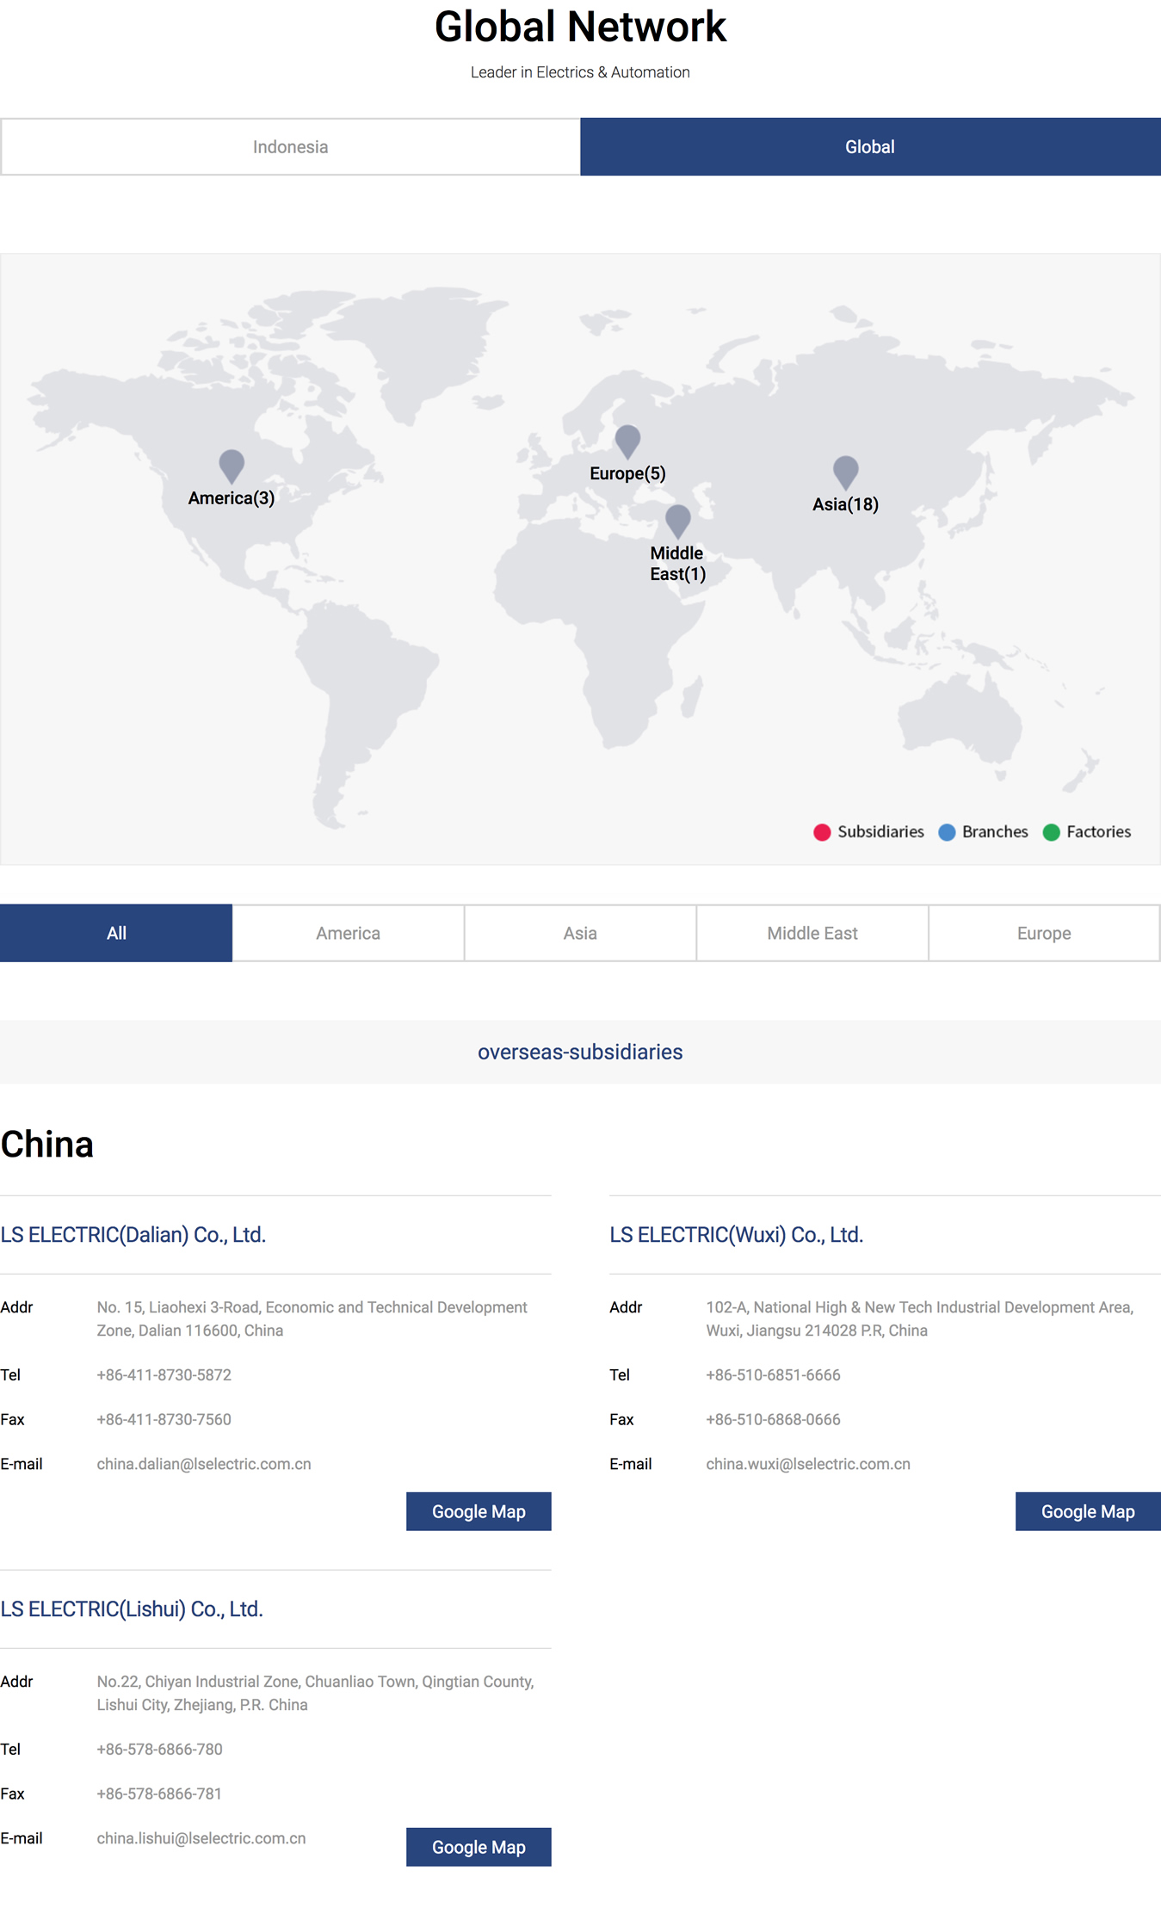Image resolution: width=1161 pixels, height=1914 pixels.
Task: Click the LS ELECTRIC(Wuxi) Co., Ltd. heading
Action: 736,1235
